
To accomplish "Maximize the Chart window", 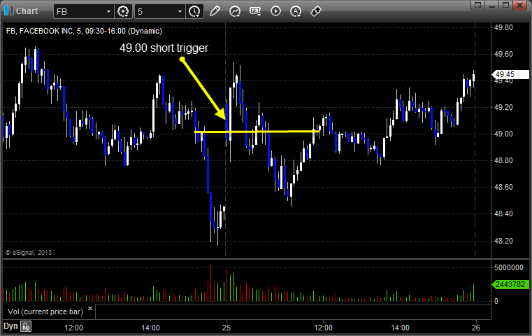I will pyautogui.click(x=505, y=5).
